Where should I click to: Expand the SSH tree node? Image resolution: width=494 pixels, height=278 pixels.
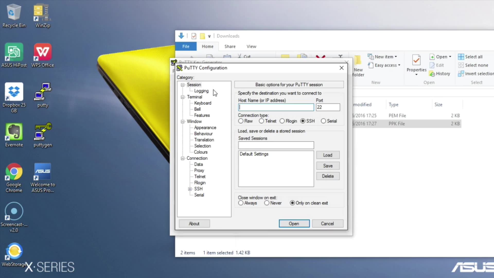click(190, 189)
